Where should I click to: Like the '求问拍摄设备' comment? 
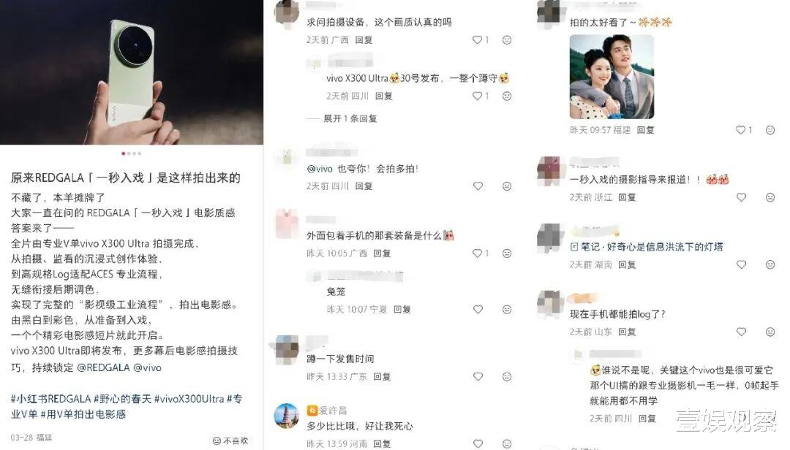pyautogui.click(x=477, y=39)
